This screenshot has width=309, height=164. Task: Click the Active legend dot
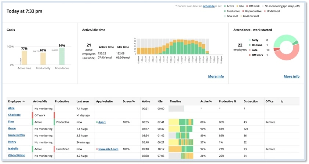[225, 6]
